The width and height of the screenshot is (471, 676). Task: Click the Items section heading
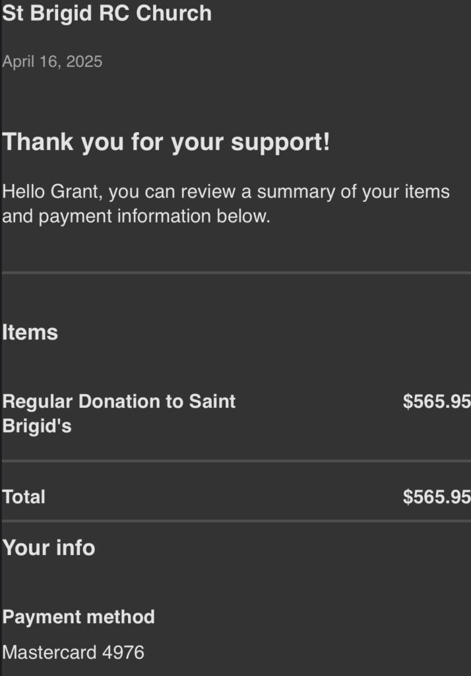(x=30, y=333)
